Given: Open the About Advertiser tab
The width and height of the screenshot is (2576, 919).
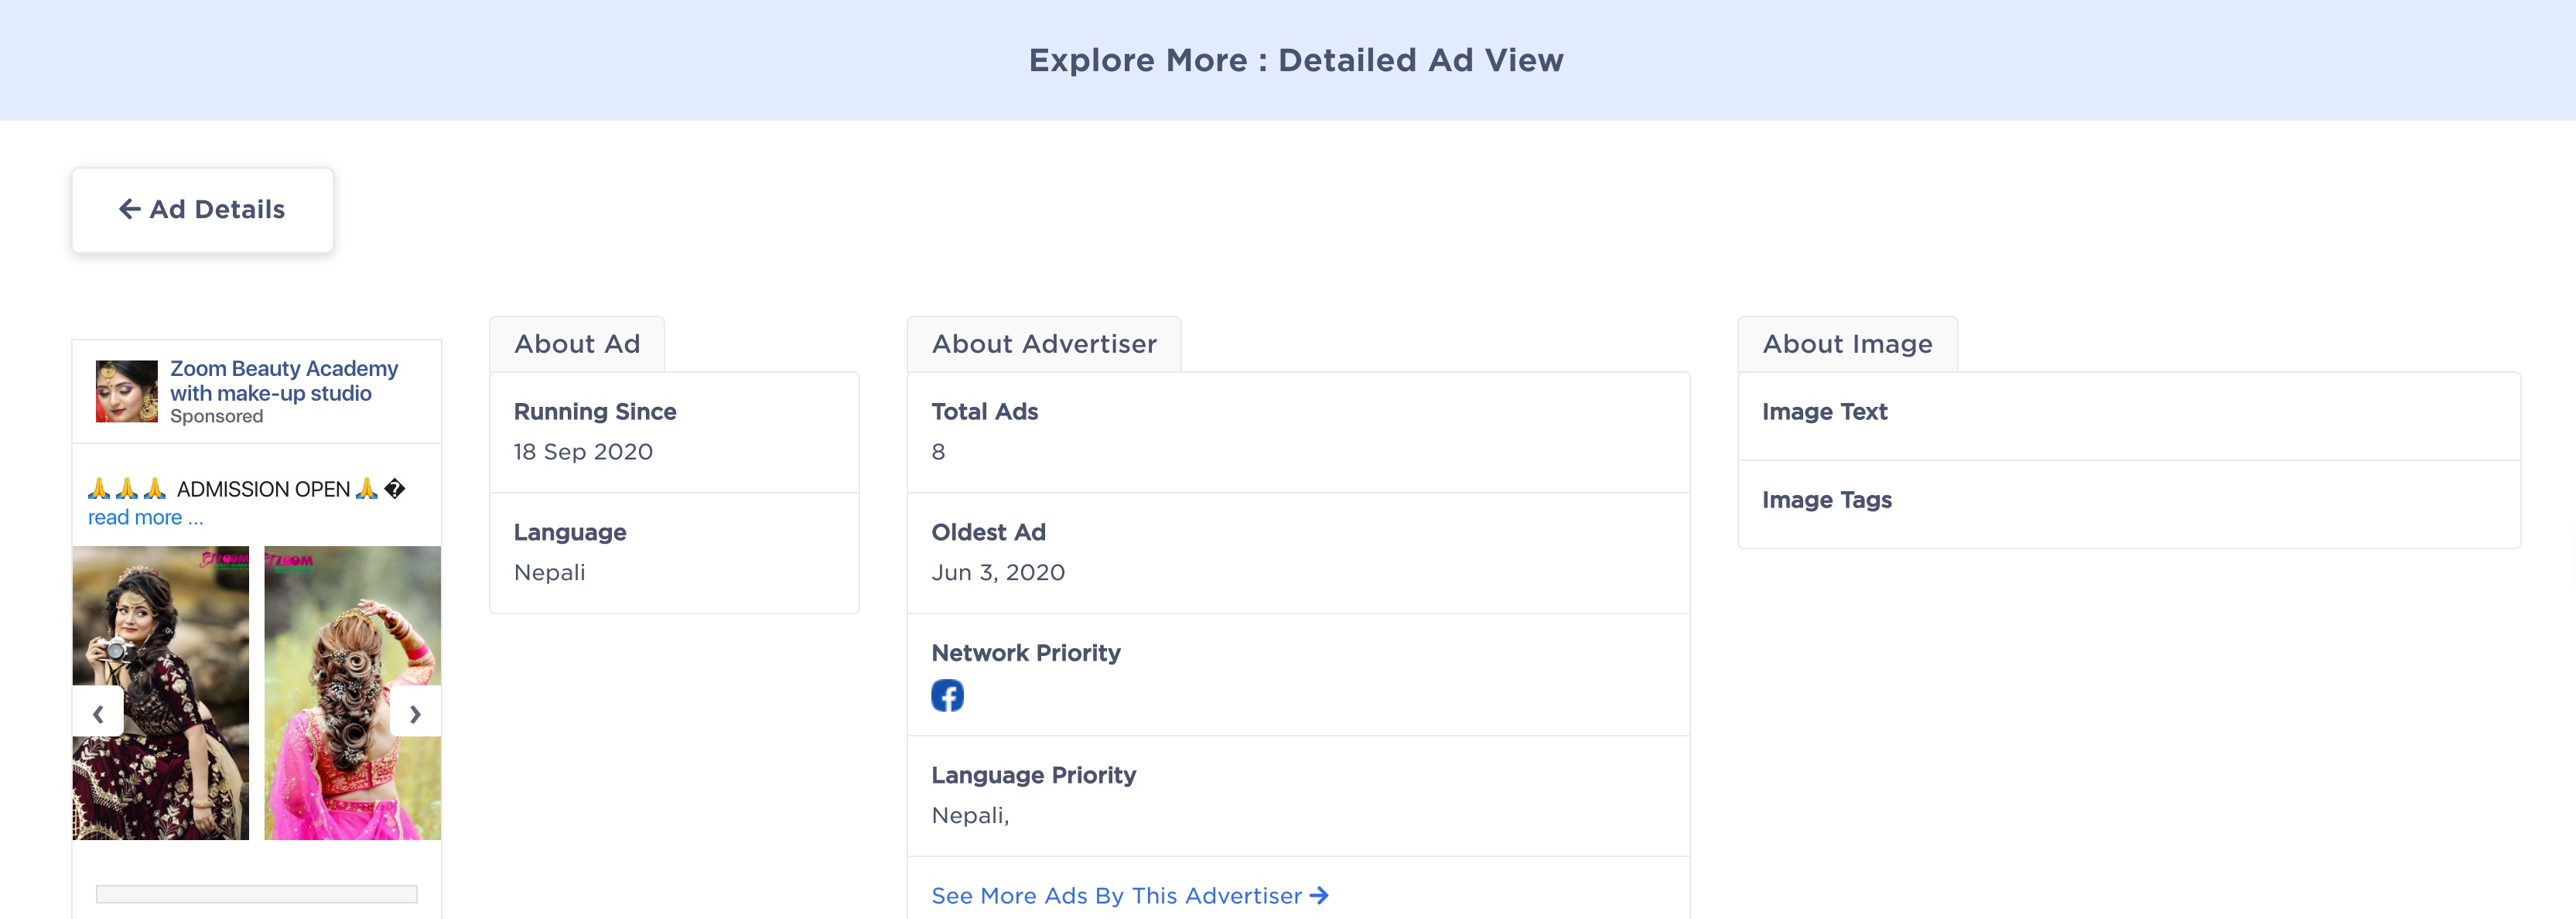Looking at the screenshot, I should [1044, 344].
